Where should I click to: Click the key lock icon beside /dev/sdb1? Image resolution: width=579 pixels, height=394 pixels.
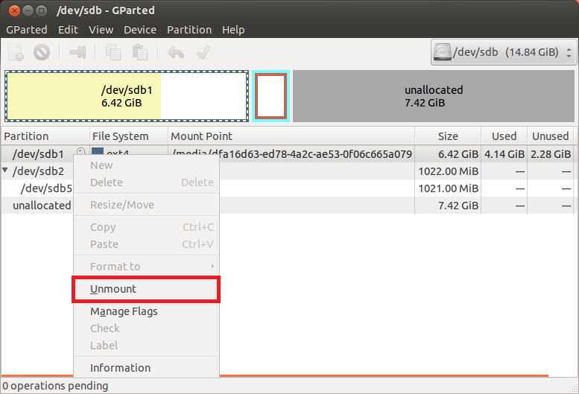pyautogui.click(x=81, y=152)
